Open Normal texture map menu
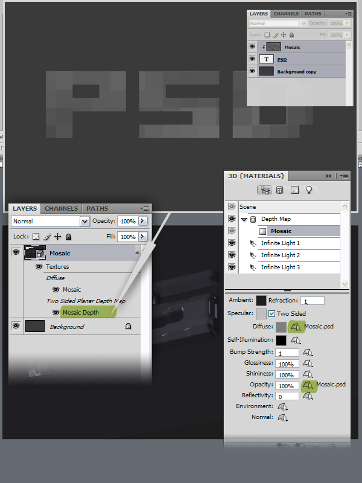 point(282,418)
